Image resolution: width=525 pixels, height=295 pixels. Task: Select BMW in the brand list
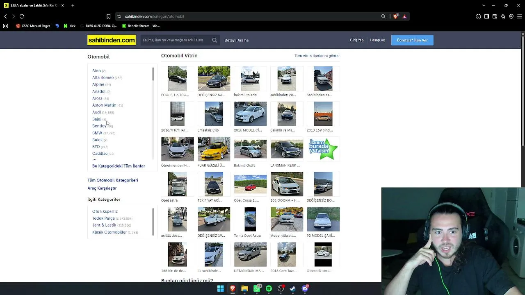coord(97,133)
